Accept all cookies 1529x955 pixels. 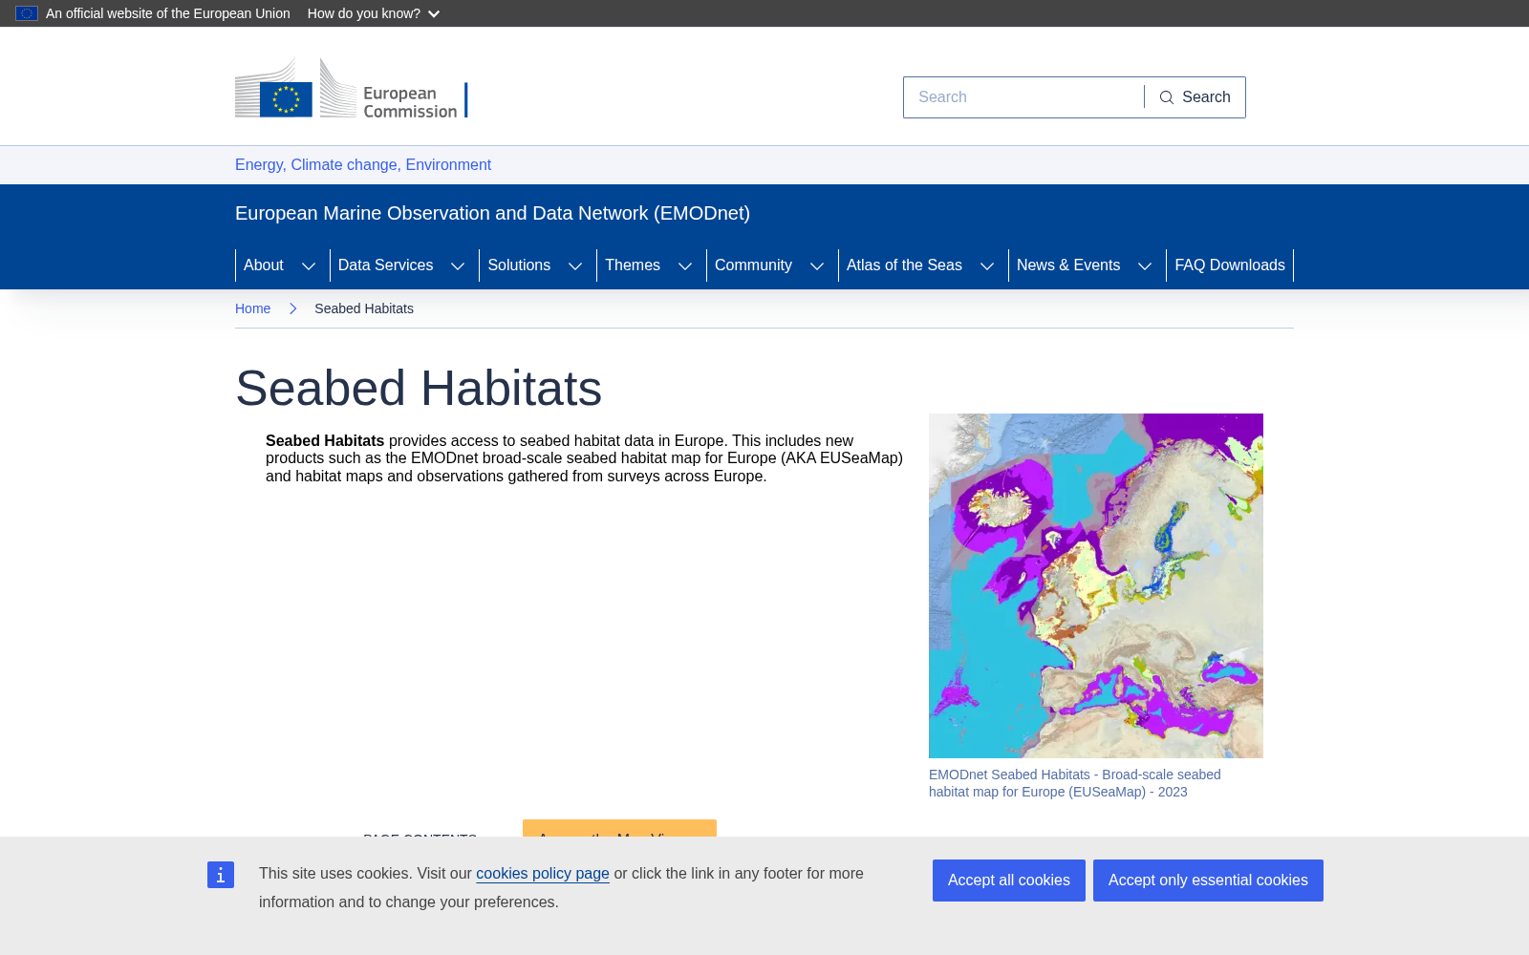point(1009,881)
